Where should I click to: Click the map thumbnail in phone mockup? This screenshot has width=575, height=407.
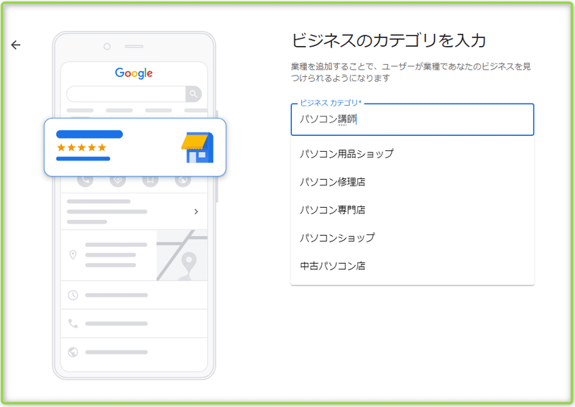(x=182, y=255)
